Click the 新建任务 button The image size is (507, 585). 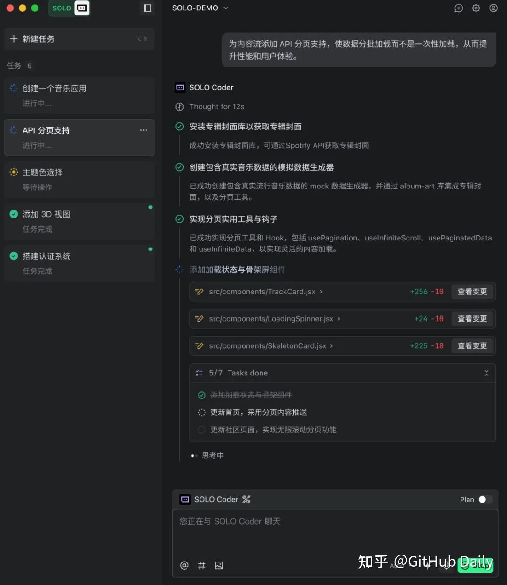[79, 39]
